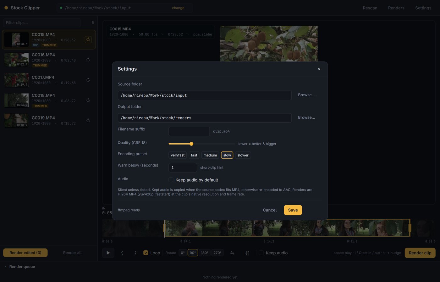Open Settings from the top bar
This screenshot has width=440, height=282.
[423, 8]
